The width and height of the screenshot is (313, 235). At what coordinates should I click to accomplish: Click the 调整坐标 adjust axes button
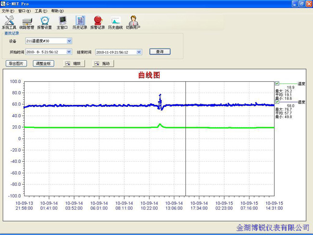tap(44, 64)
